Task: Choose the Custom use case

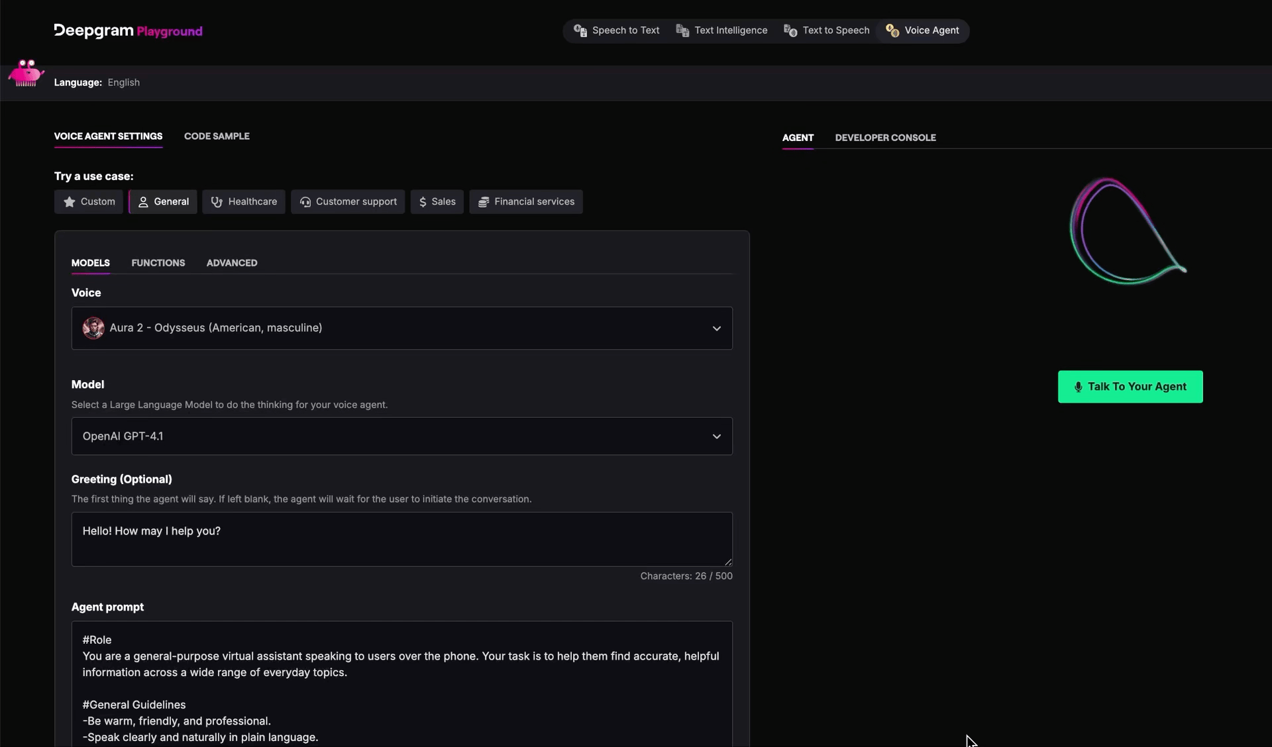Action: tap(89, 202)
